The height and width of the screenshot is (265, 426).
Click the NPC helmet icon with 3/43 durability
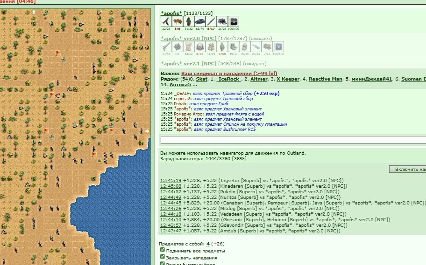(x=200, y=47)
